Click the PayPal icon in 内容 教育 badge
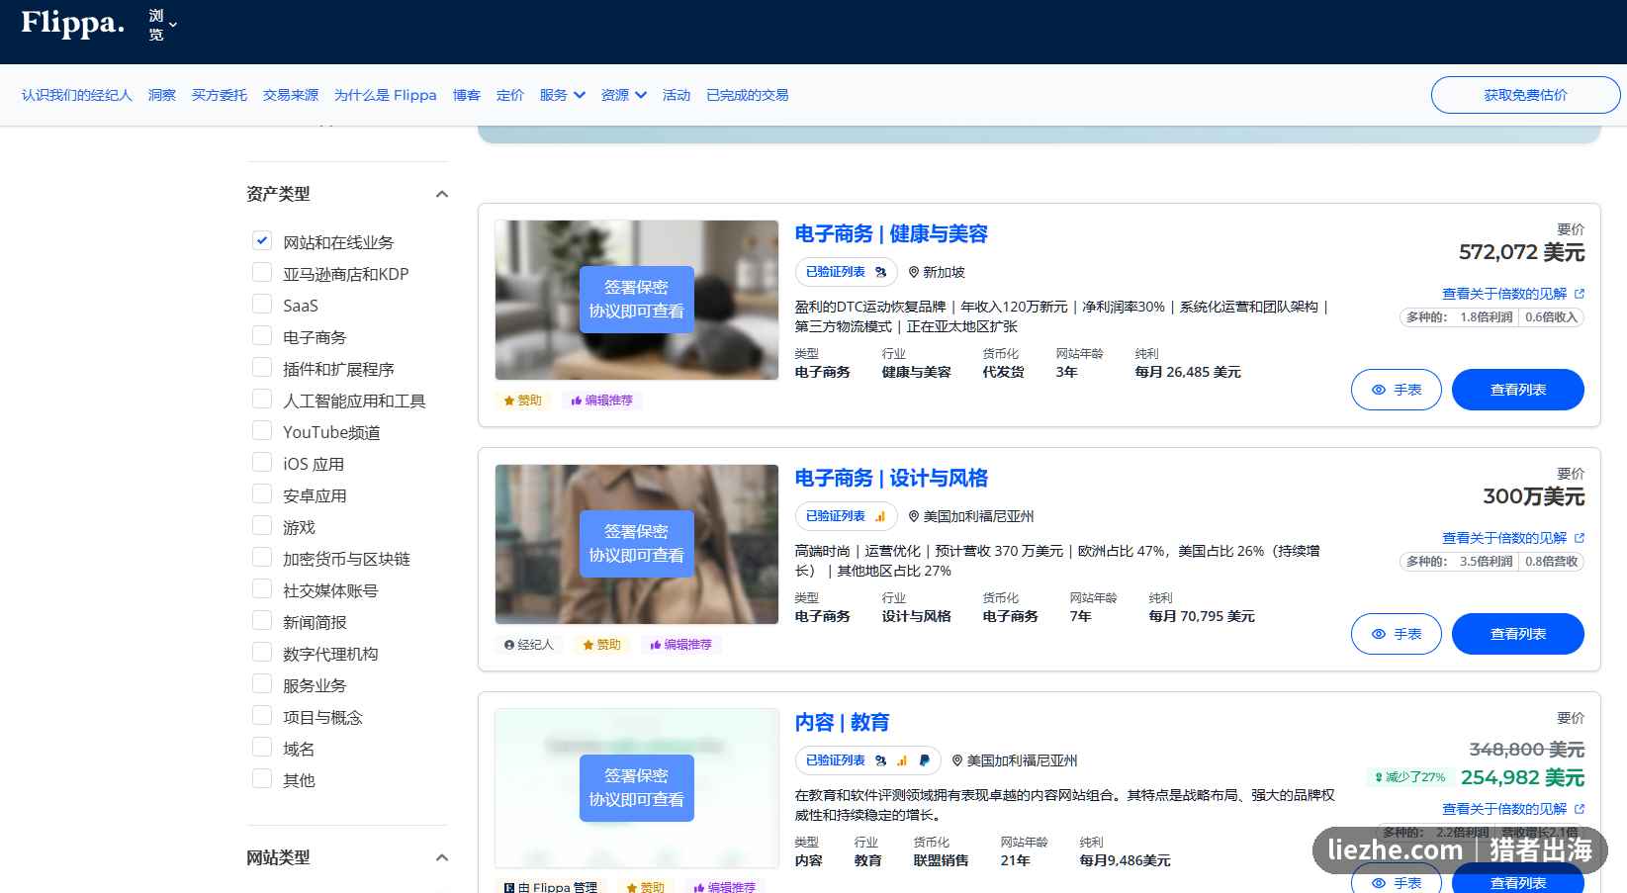 [x=924, y=760]
